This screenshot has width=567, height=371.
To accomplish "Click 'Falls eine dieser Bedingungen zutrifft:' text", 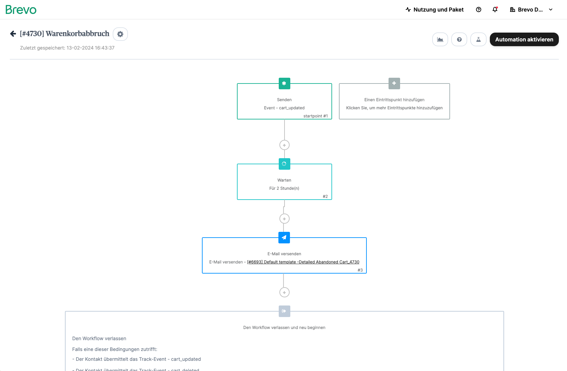I will pyautogui.click(x=115, y=349).
